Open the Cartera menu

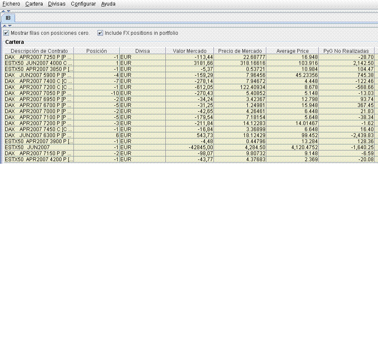pyautogui.click(x=34, y=4)
